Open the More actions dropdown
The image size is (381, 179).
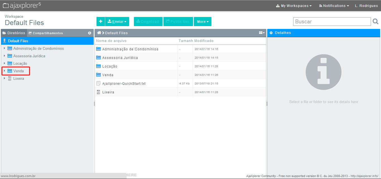tap(202, 21)
